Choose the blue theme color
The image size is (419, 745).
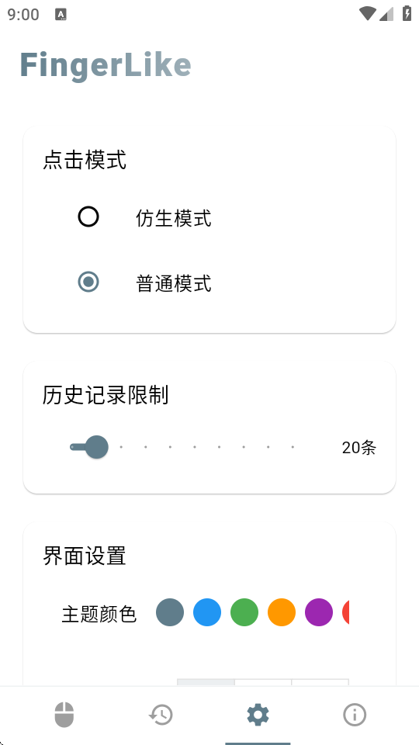pos(207,612)
